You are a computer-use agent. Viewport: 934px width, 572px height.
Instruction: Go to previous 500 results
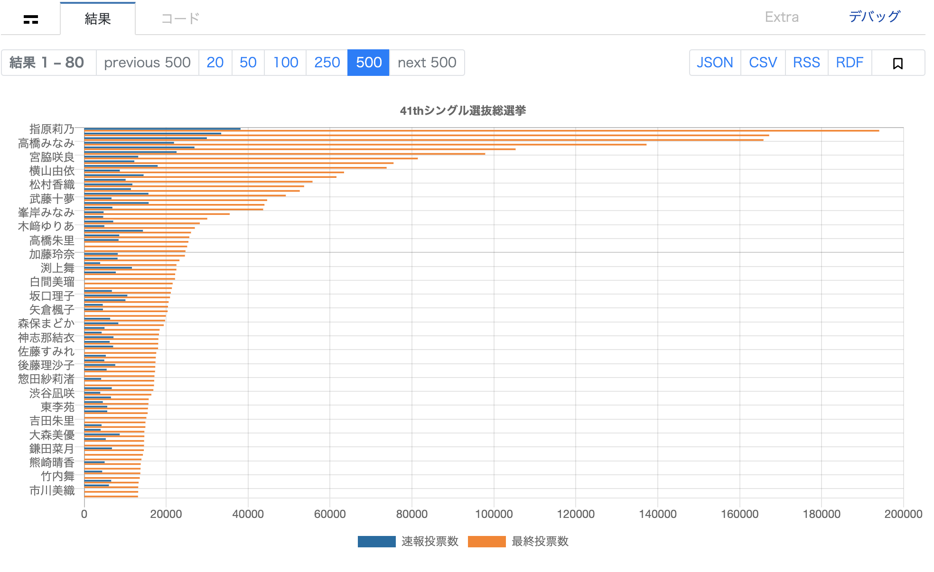(x=147, y=63)
